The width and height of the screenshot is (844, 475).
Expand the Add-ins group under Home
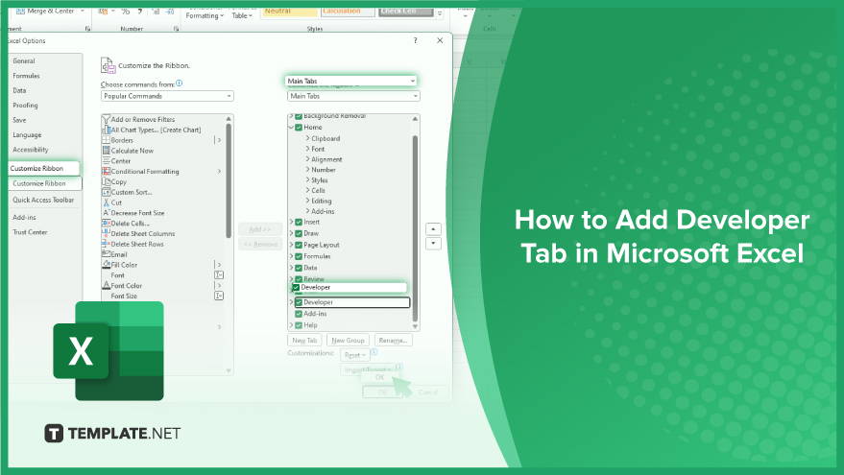point(308,211)
